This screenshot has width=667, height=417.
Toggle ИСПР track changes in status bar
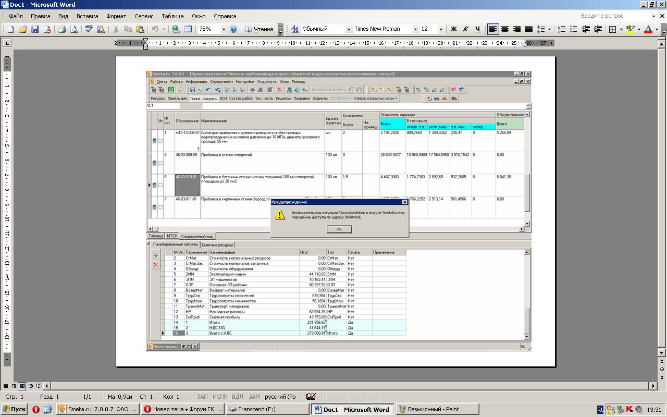(220, 397)
